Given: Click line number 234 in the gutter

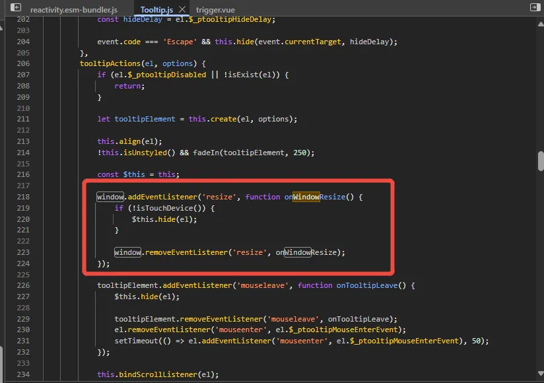Looking at the screenshot, I should [x=23, y=374].
